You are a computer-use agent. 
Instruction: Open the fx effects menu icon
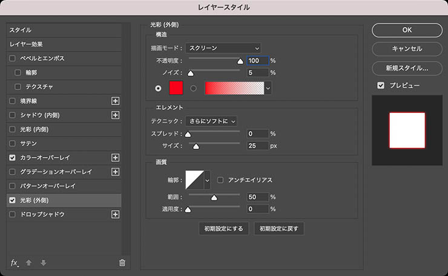15,263
